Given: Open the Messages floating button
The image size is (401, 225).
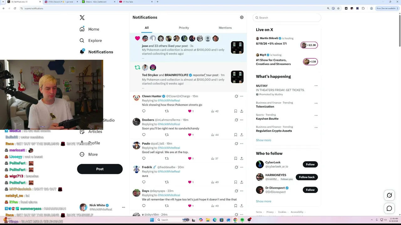Looking at the screenshot, I should 389,208.
